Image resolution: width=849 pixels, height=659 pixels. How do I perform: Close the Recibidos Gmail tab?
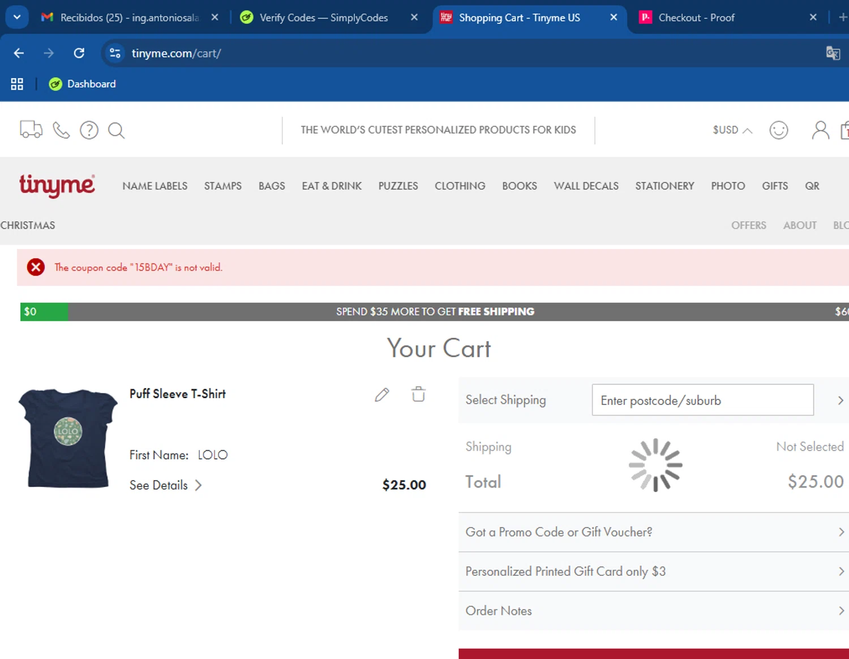215,18
